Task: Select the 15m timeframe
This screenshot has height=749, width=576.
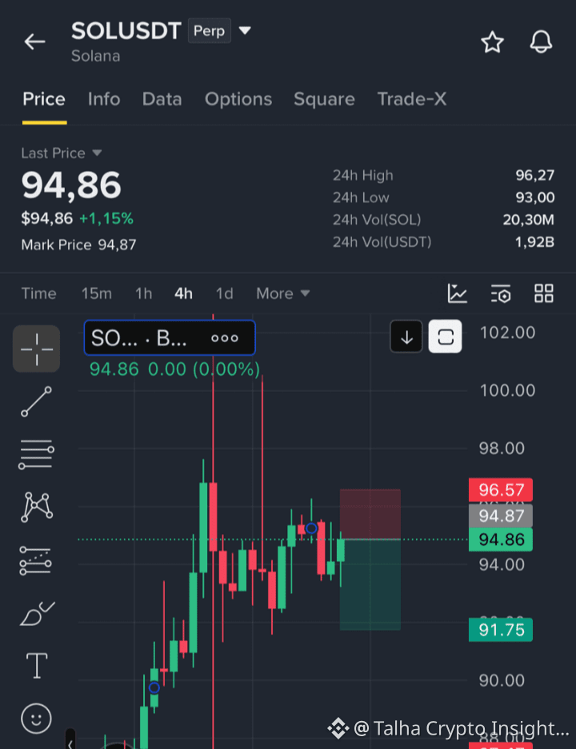Action: point(97,293)
